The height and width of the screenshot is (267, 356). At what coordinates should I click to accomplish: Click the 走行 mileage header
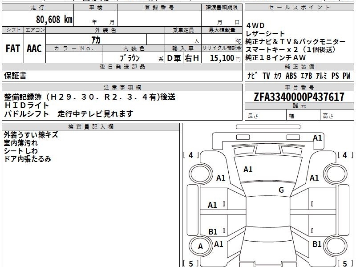pos(38,8)
